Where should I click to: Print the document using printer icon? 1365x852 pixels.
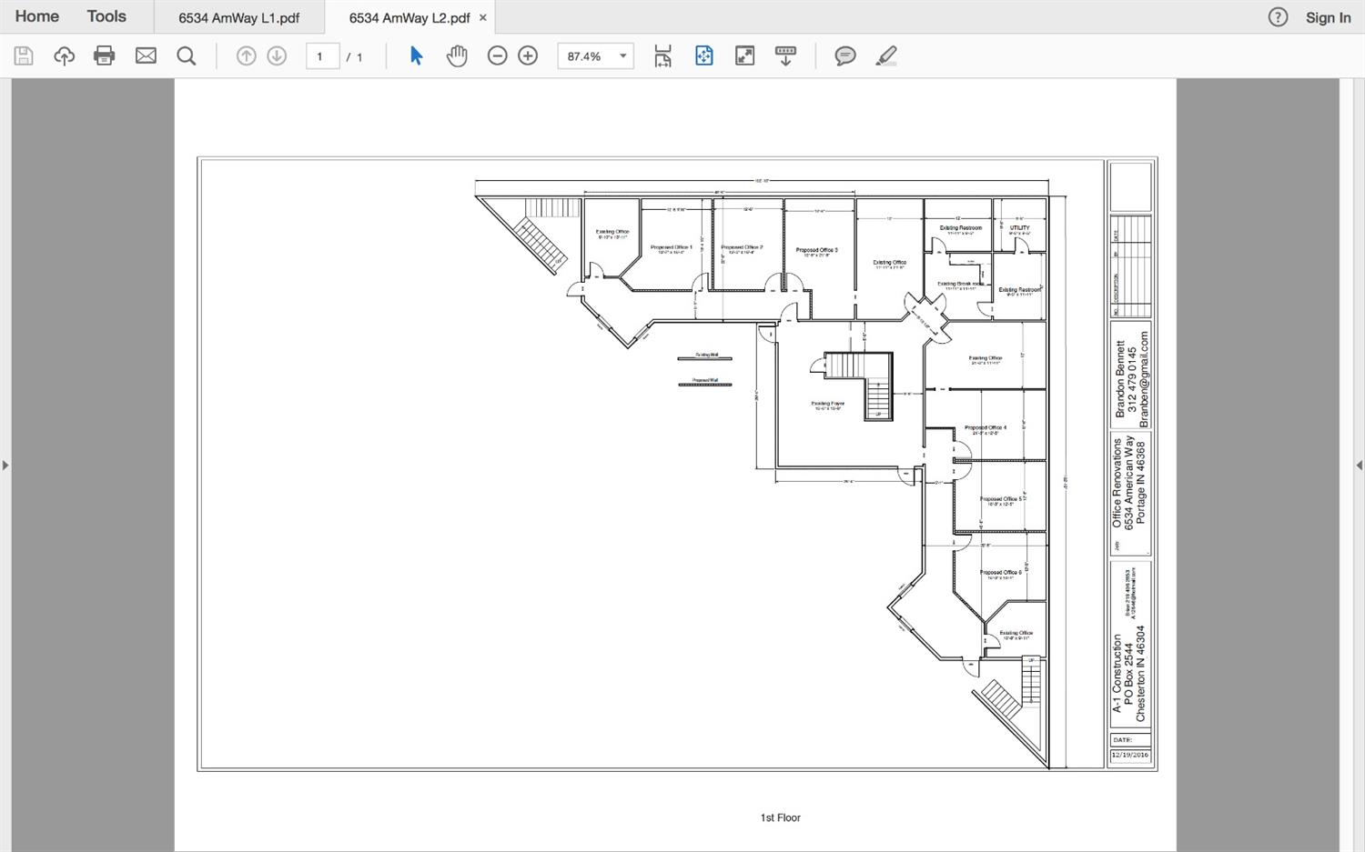coord(105,56)
